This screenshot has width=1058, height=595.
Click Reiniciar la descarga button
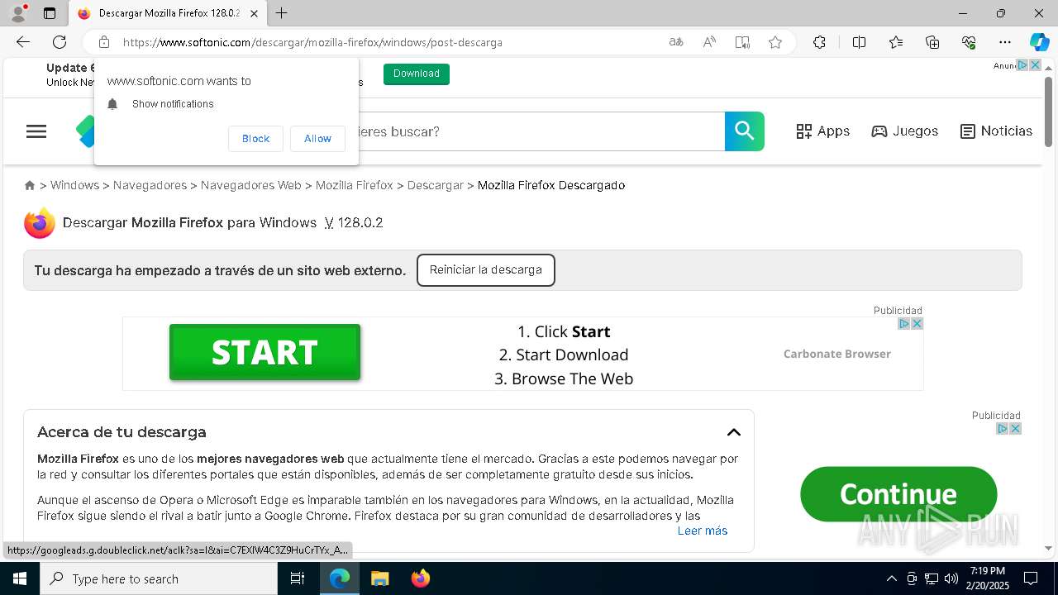(486, 270)
